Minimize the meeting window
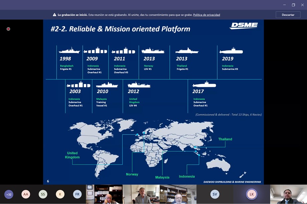 tap(284, 5)
